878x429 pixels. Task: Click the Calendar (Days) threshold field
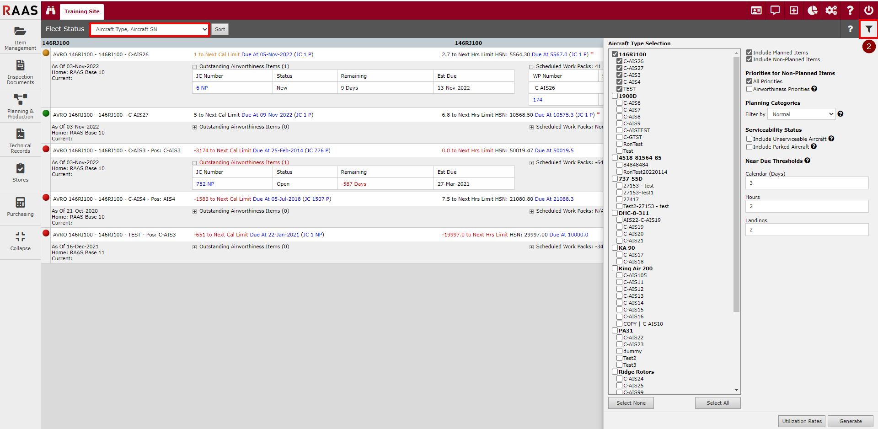point(806,183)
